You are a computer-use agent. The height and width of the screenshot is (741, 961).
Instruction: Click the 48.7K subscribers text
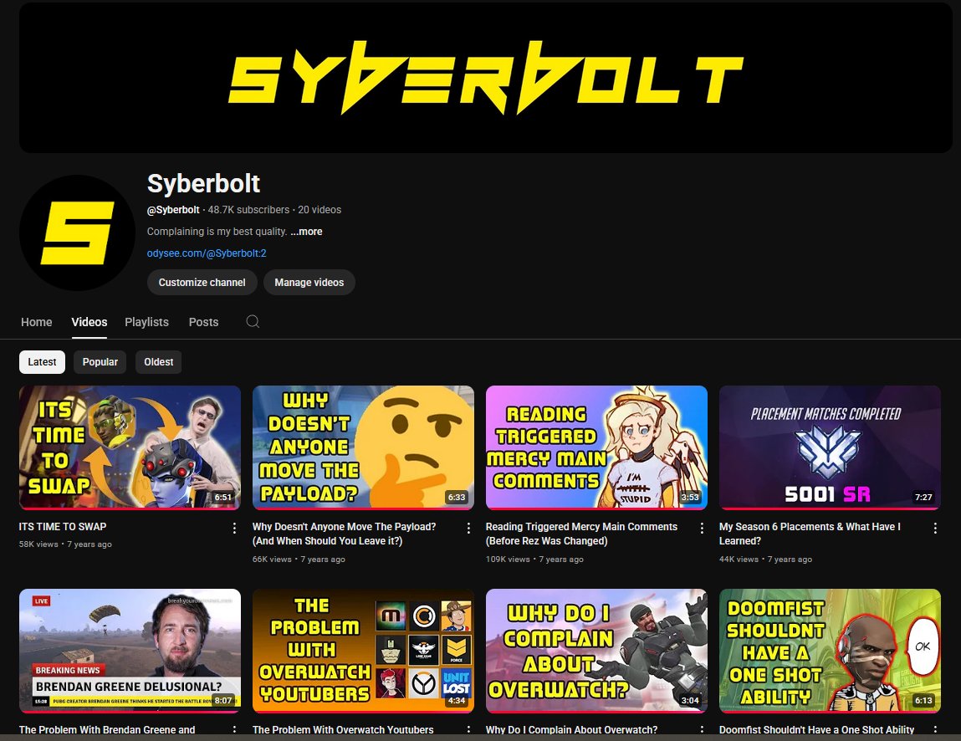(x=248, y=210)
